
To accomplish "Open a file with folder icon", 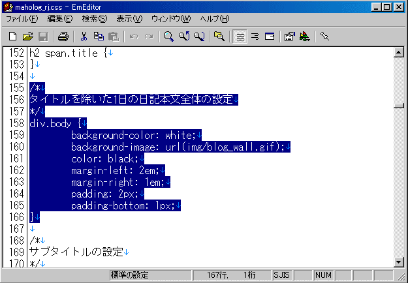I will [x=27, y=37].
